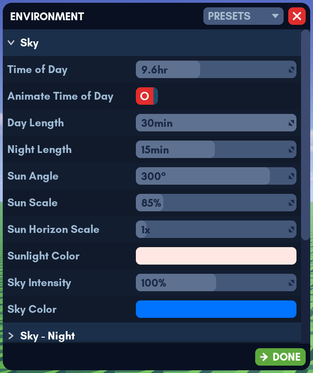
Task: Collapse the Sky section
Action: [x=11, y=42]
